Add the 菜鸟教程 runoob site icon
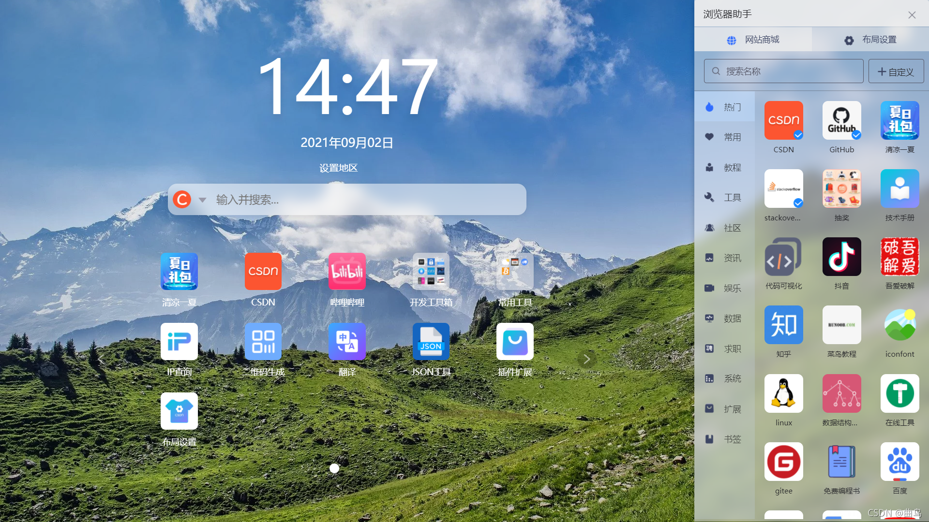This screenshot has width=929, height=522. click(841, 325)
